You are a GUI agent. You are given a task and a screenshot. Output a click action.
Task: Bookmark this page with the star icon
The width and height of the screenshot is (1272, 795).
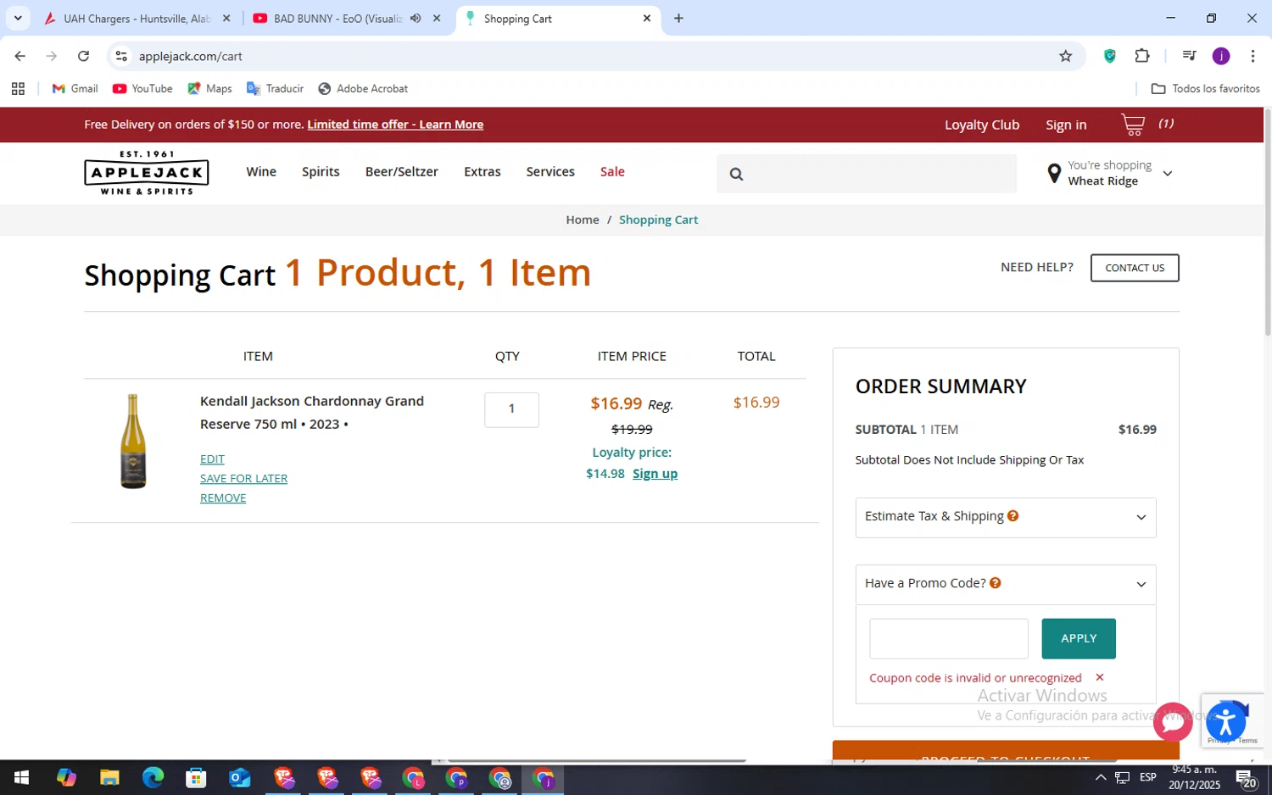pos(1065,56)
